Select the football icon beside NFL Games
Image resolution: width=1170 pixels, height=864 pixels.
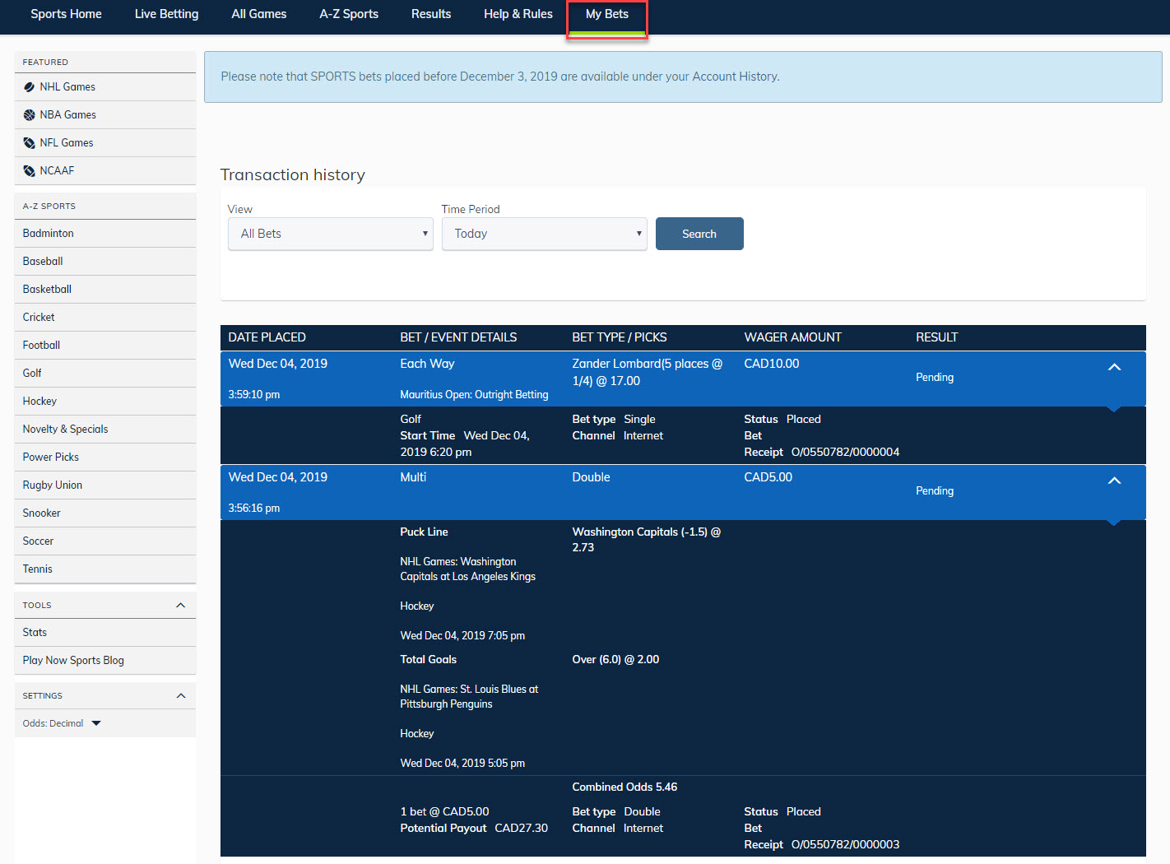tap(29, 142)
